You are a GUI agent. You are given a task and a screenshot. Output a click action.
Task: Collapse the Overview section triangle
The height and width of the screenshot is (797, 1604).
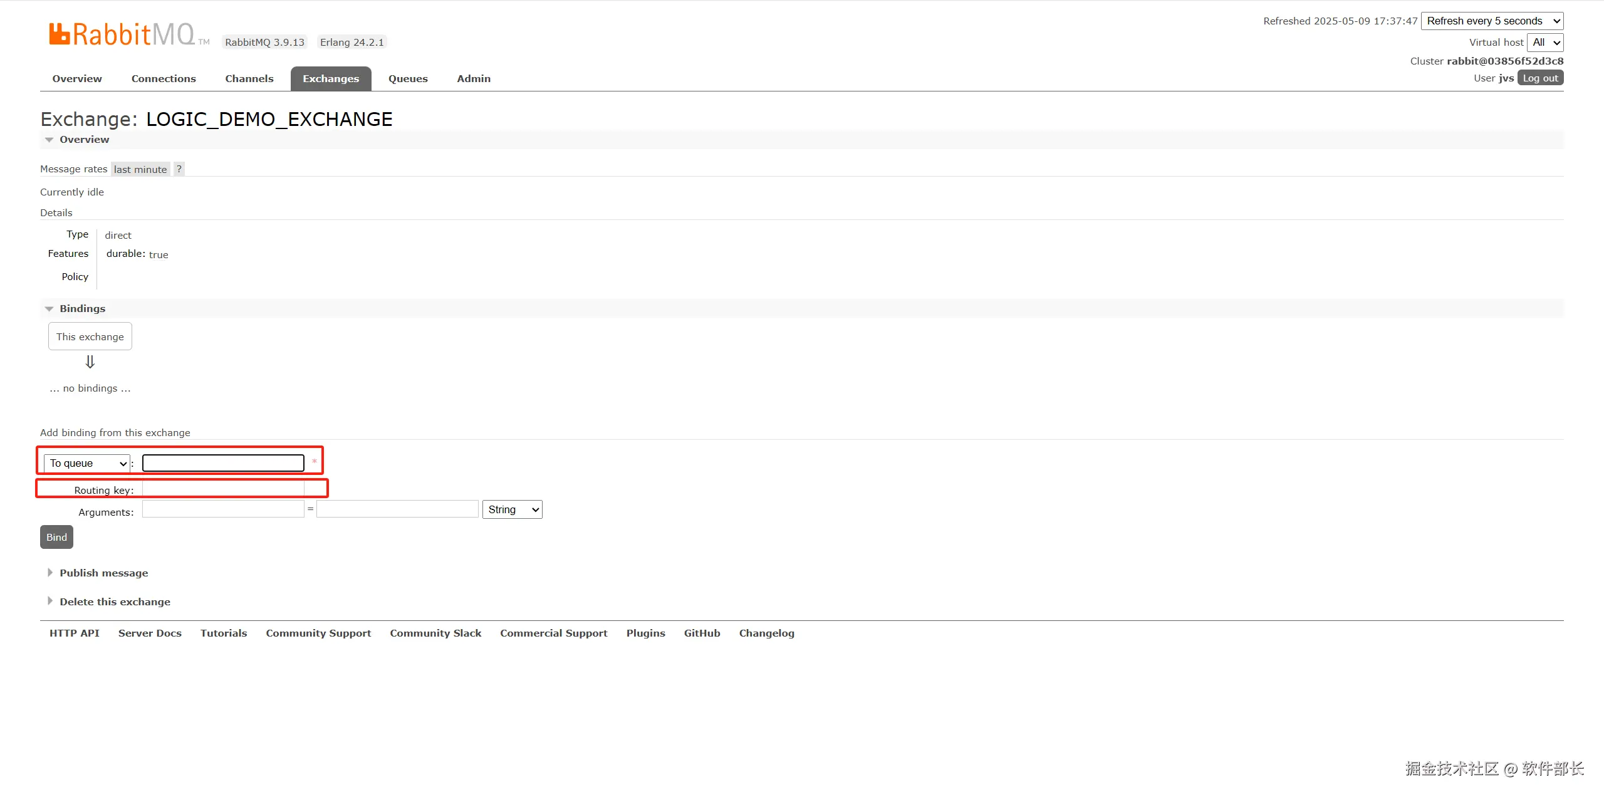pyautogui.click(x=49, y=140)
